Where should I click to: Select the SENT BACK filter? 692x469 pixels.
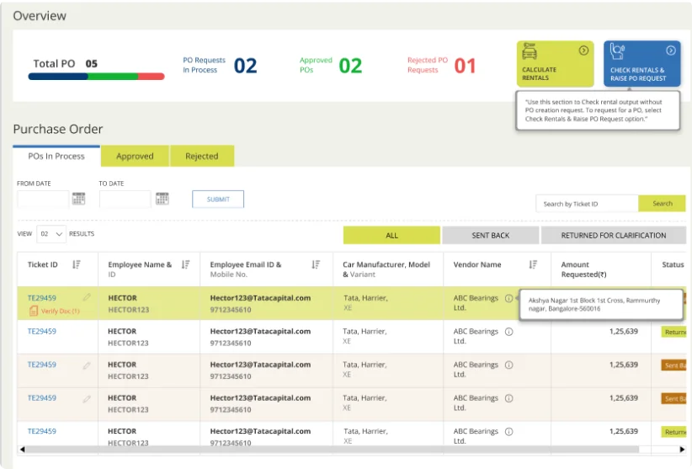489,236
